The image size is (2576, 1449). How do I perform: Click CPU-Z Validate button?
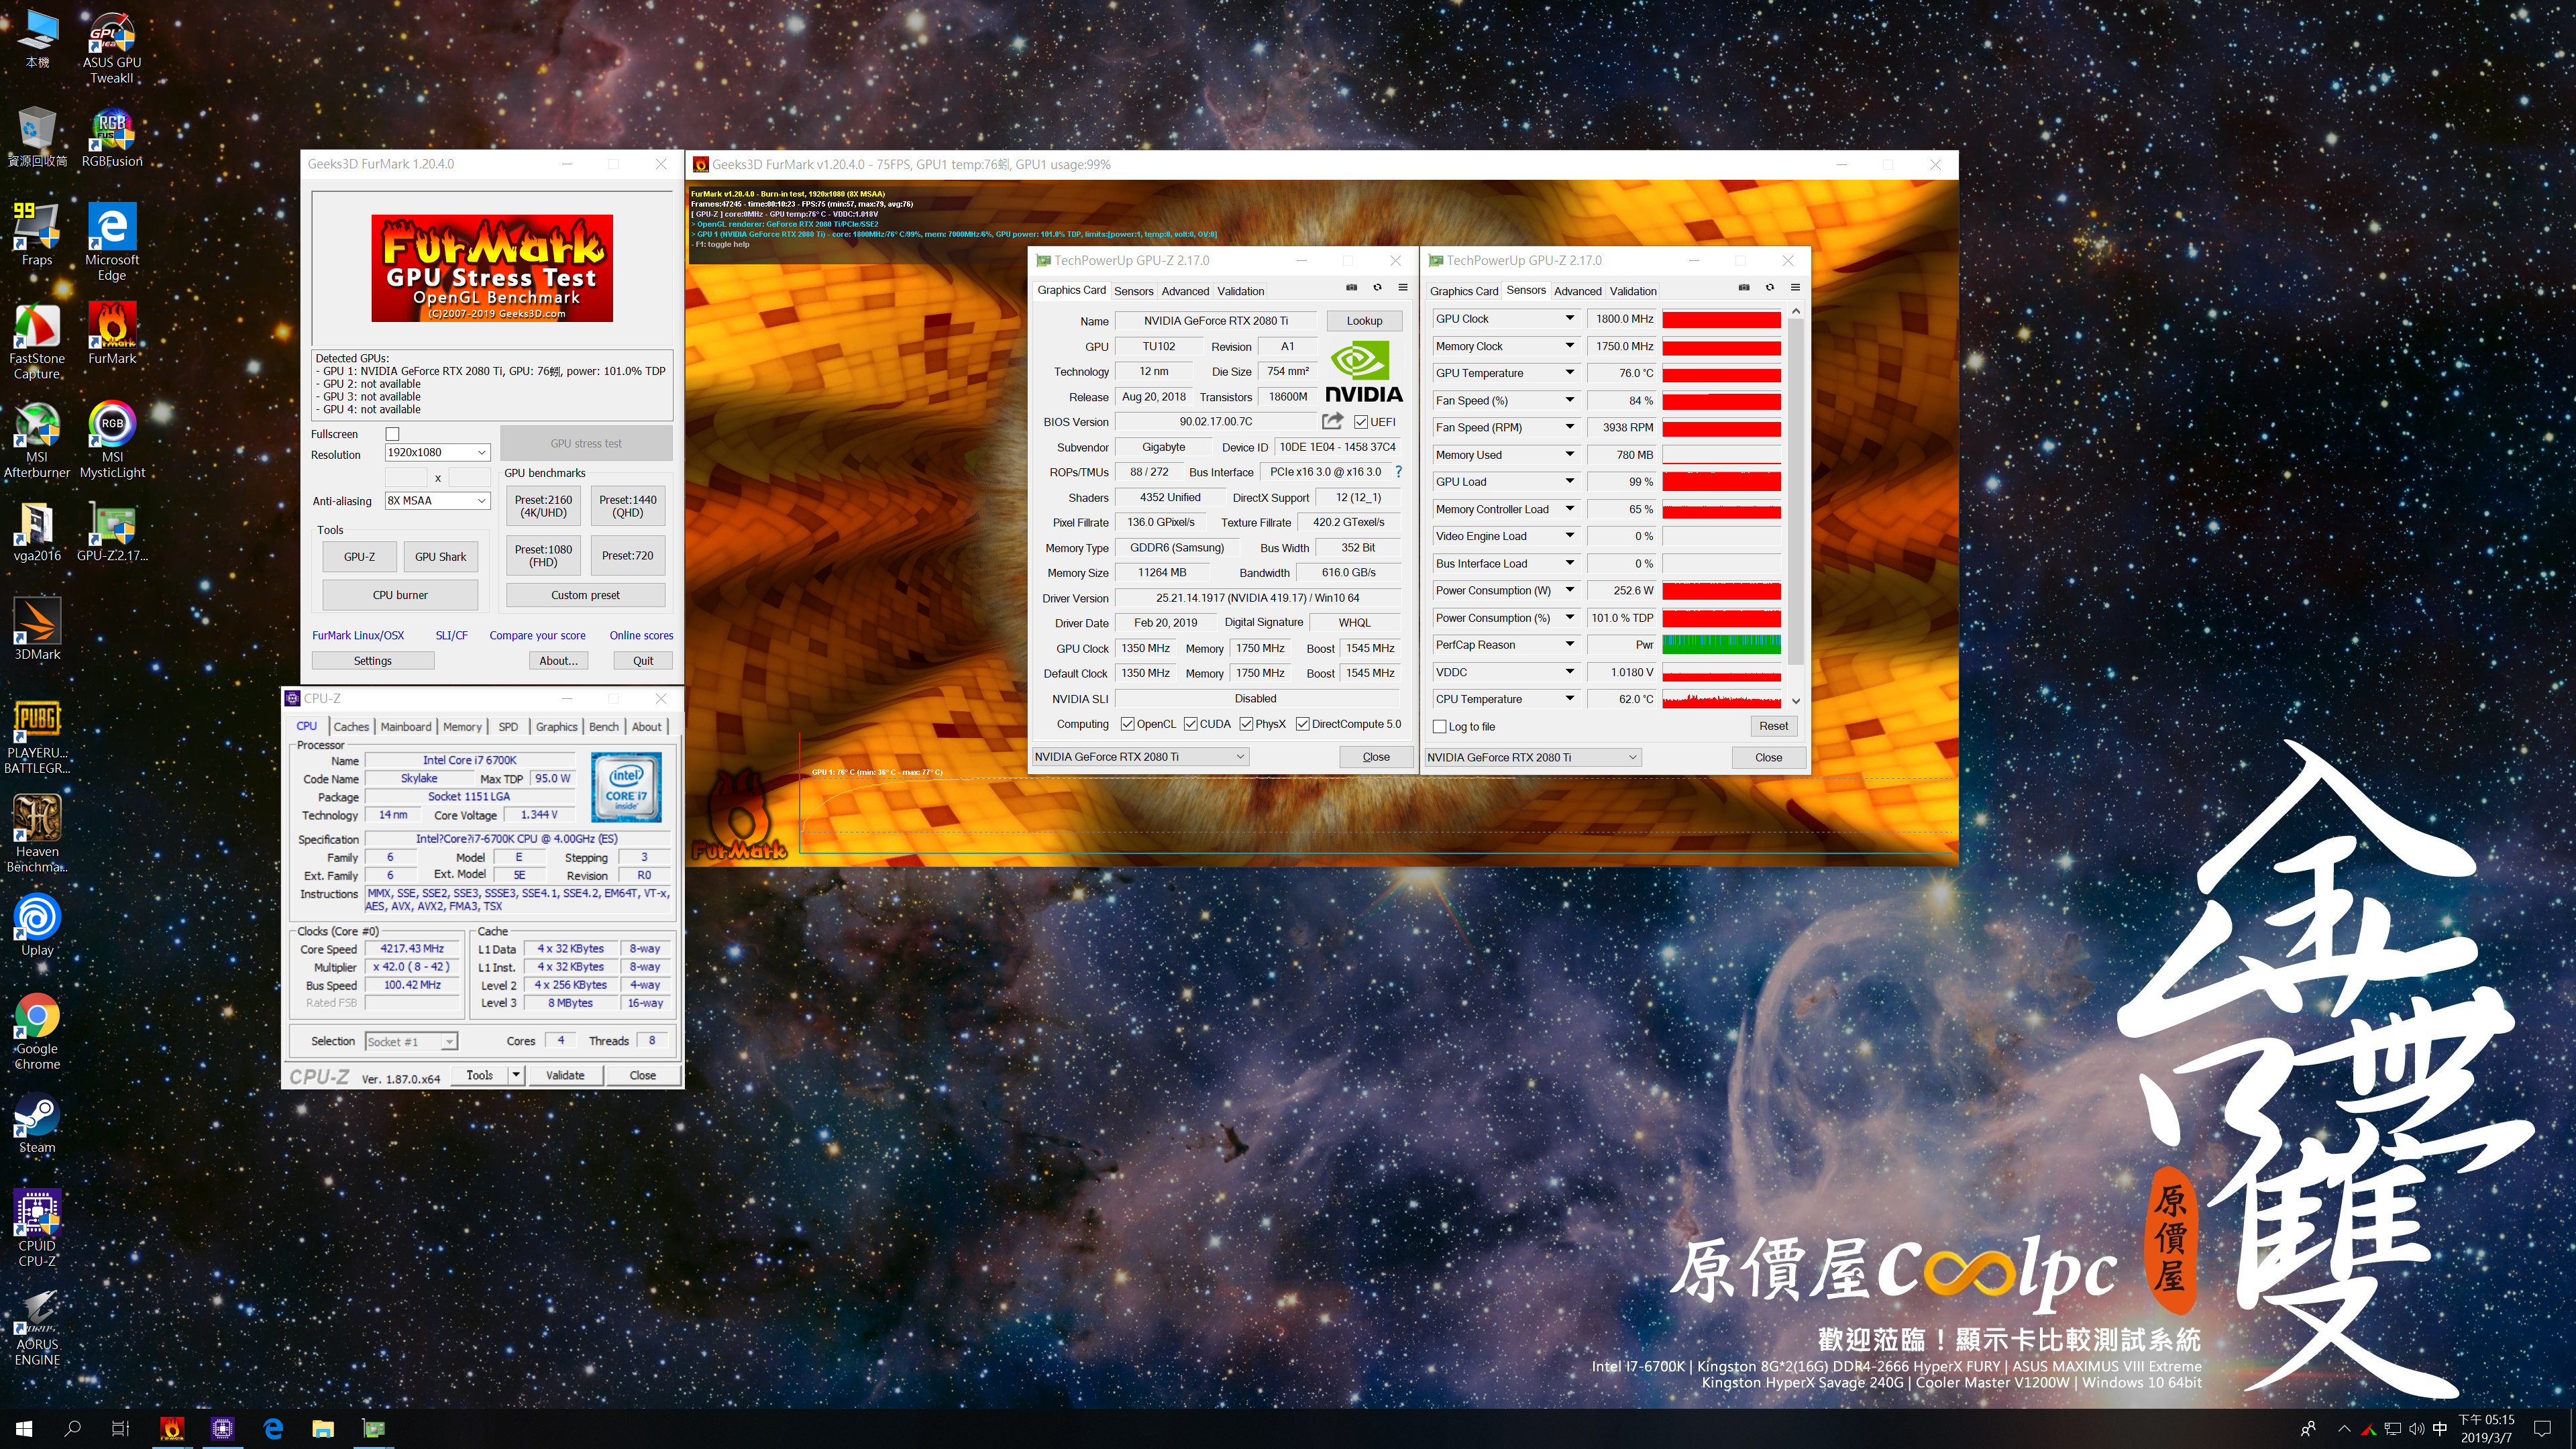coord(565,1075)
